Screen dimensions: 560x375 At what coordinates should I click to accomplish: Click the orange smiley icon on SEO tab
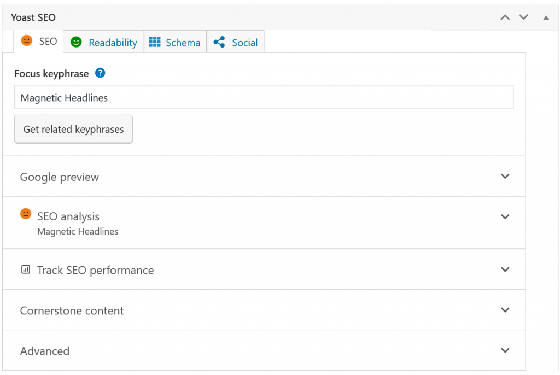[x=27, y=41]
